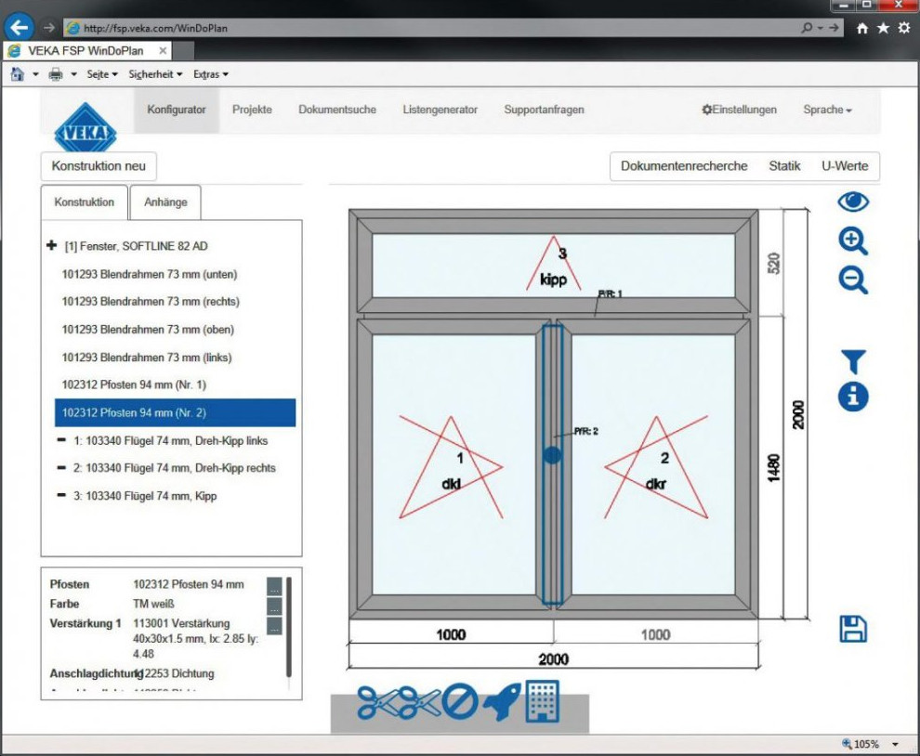Image resolution: width=920 pixels, height=756 pixels.
Task: Open the Extras browser menu
Action: pos(210,74)
